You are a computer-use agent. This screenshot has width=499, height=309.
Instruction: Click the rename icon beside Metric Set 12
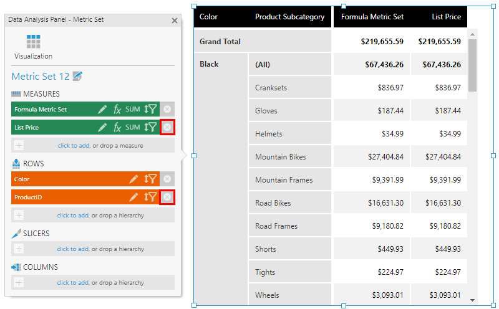pos(77,76)
